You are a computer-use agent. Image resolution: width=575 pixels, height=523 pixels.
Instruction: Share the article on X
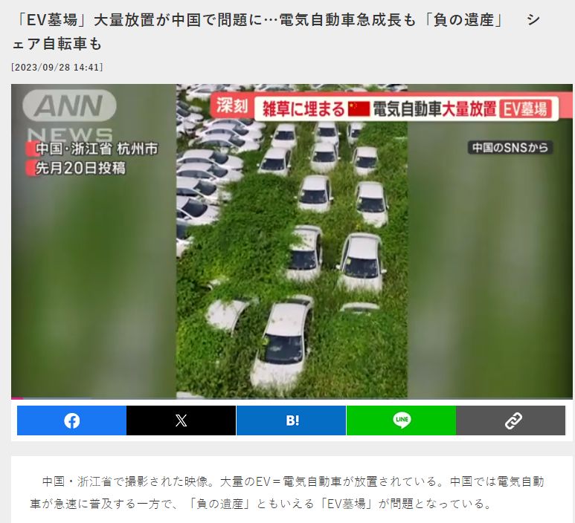coord(182,420)
